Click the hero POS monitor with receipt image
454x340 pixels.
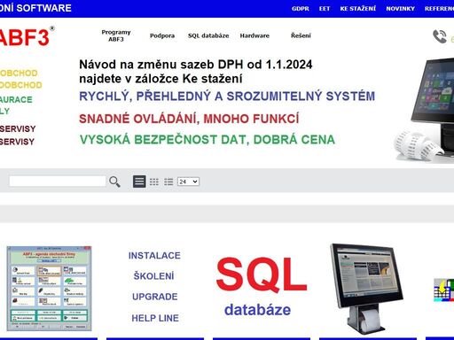pos(424,110)
